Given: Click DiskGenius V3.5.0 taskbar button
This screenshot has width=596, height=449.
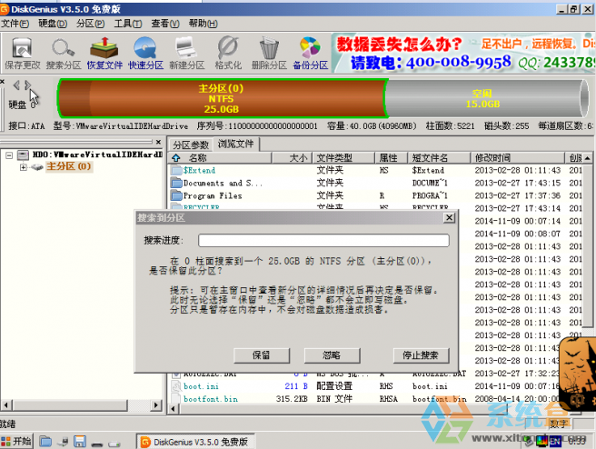Looking at the screenshot, I should (x=195, y=442).
